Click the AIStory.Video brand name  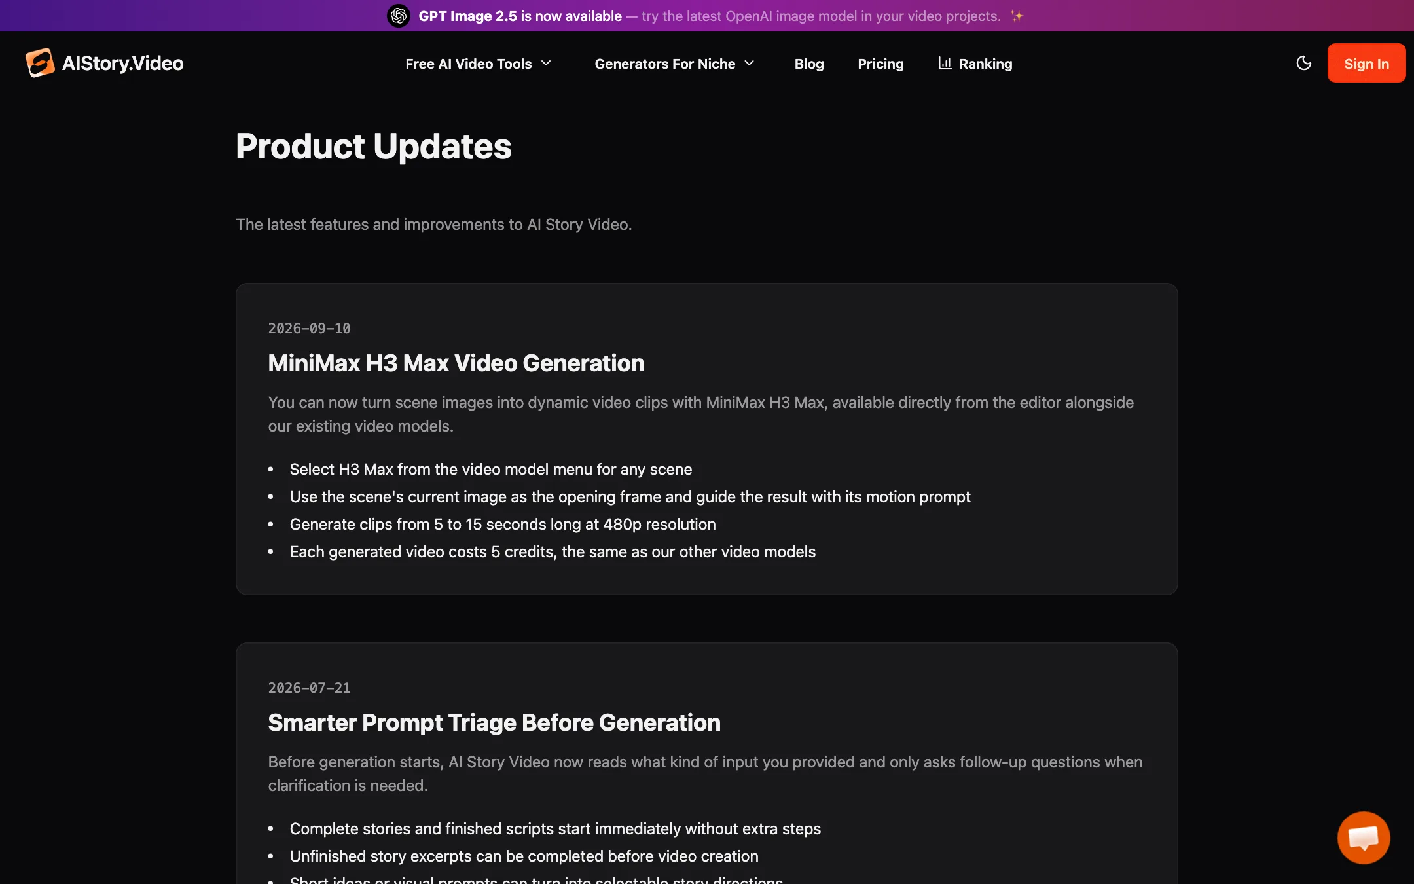122,63
